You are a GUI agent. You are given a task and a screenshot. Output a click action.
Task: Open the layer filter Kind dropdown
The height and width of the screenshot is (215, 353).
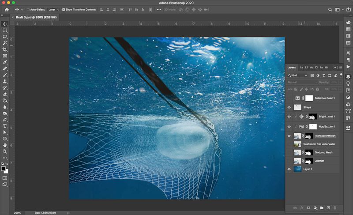point(298,75)
